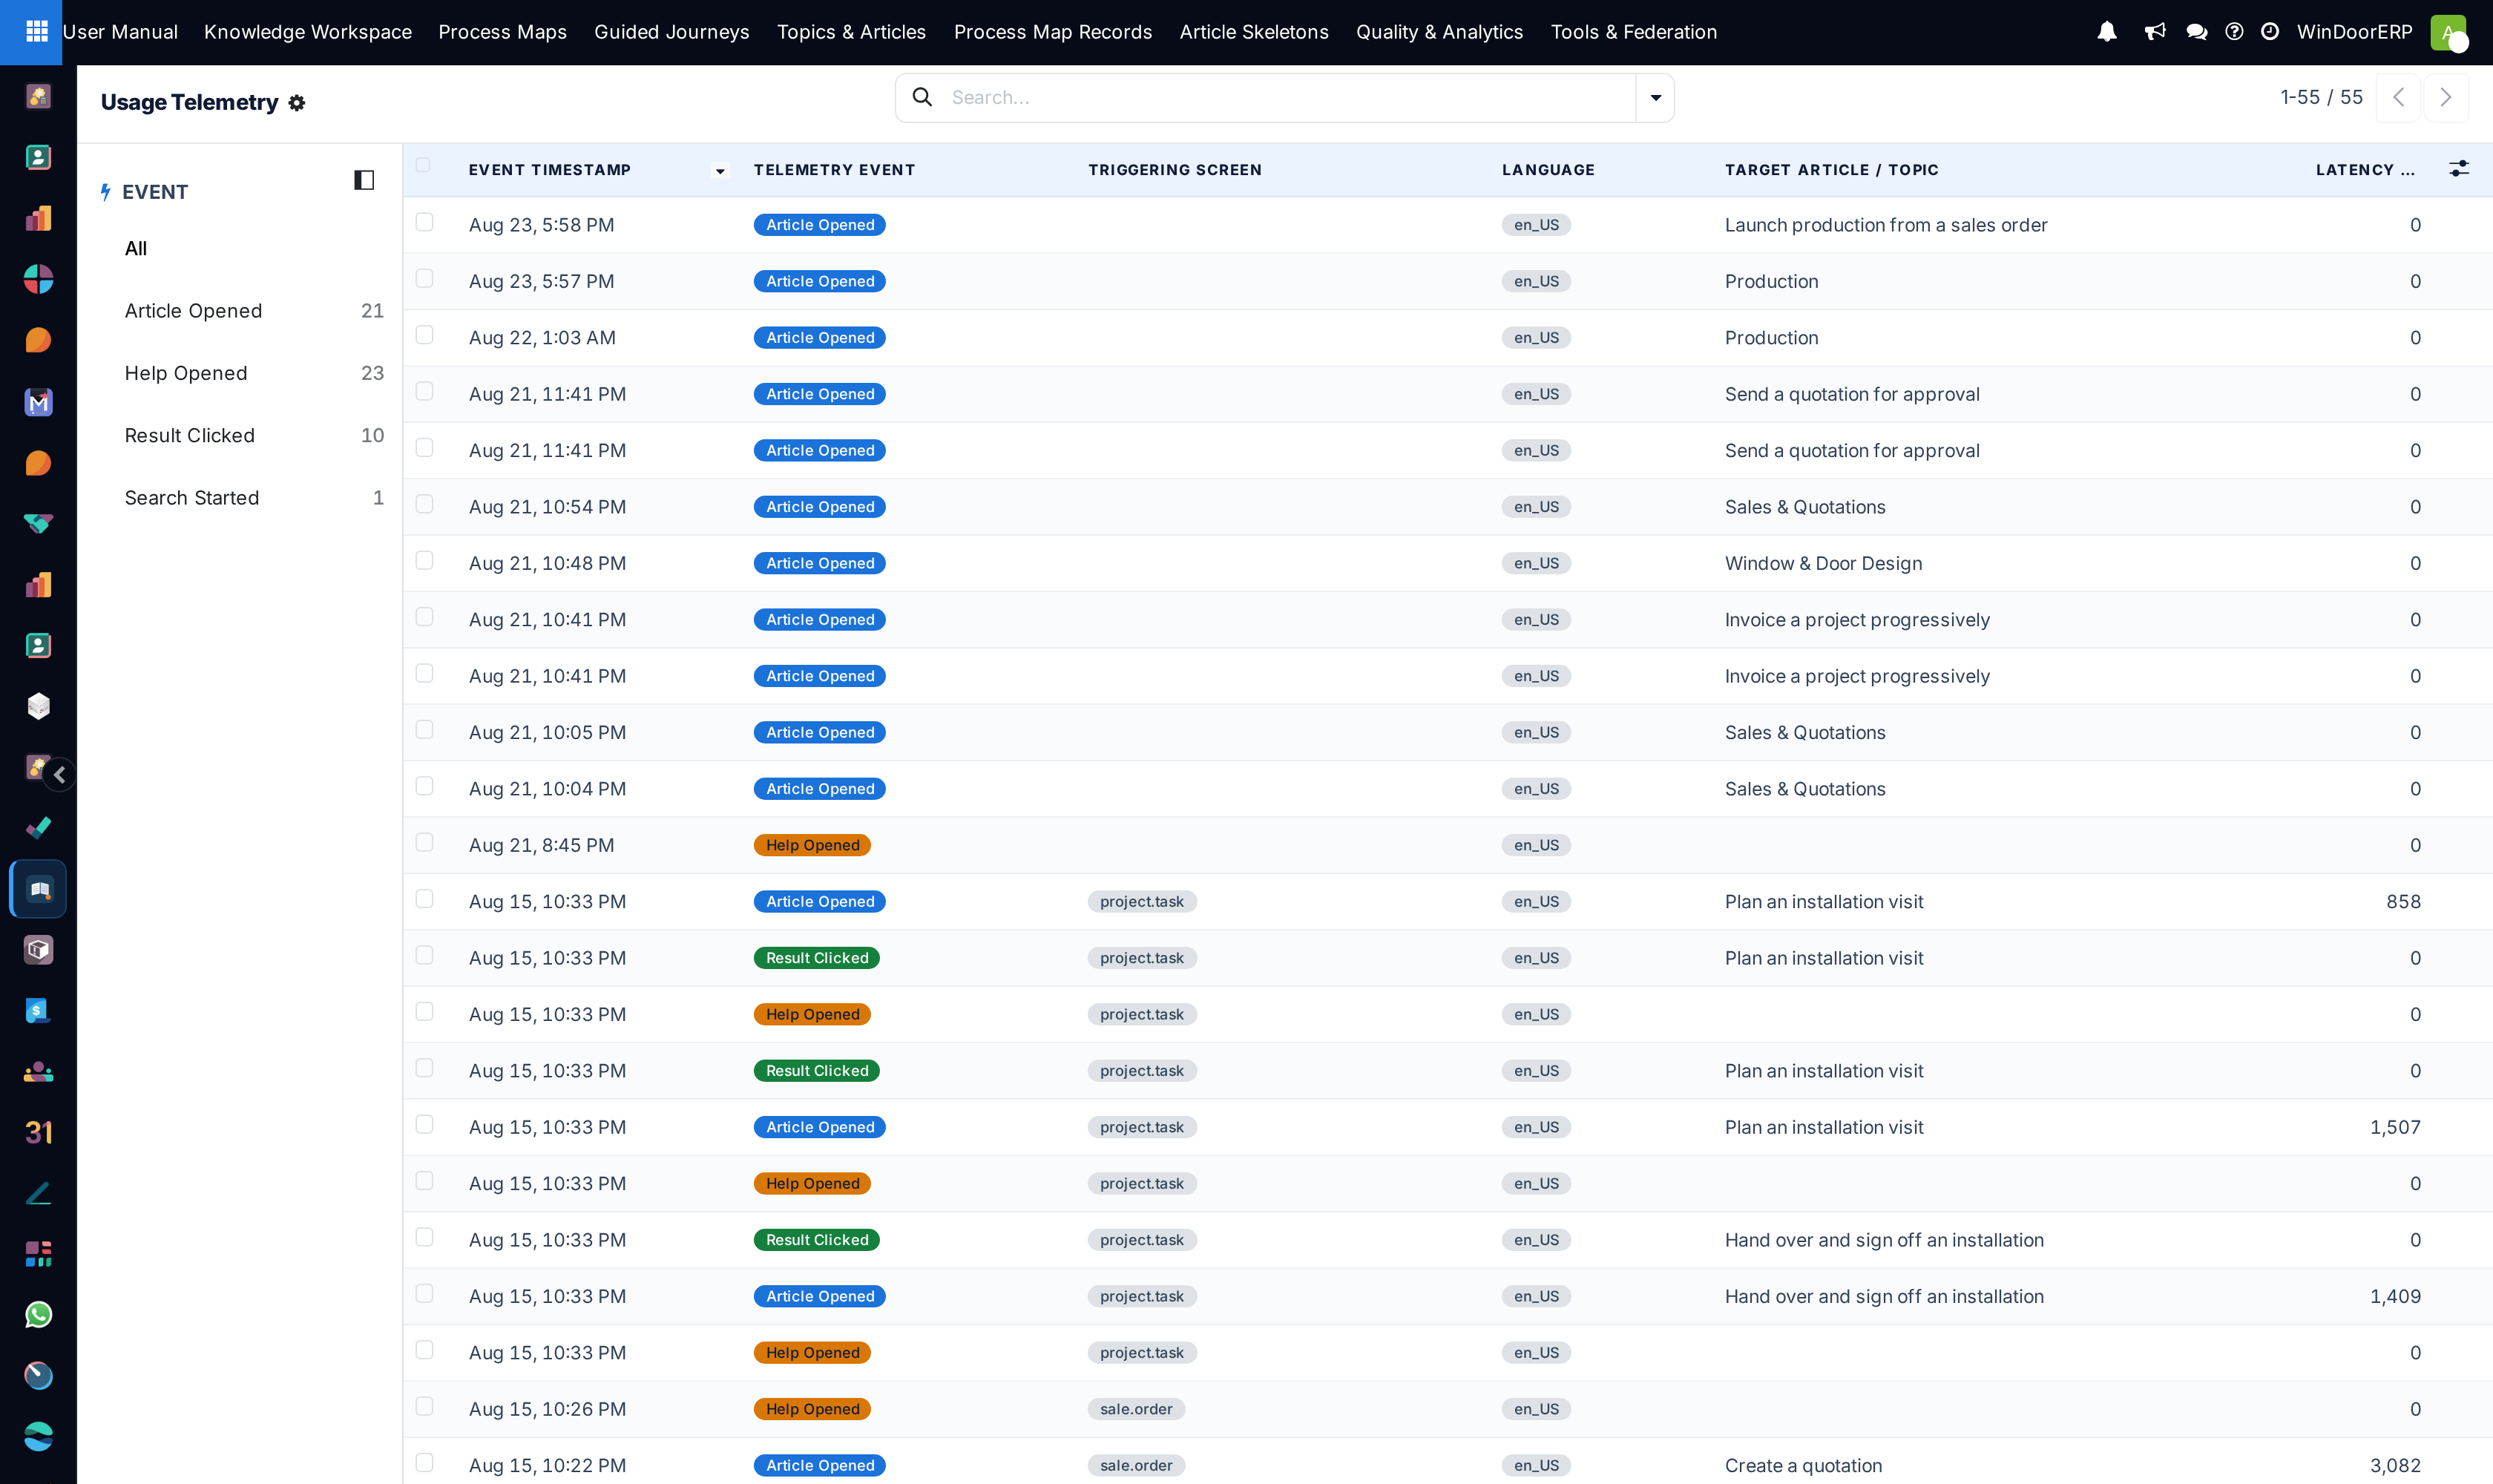Viewport: 2493px width, 1484px height.
Task: Toggle the select-all header checkbox
Action: click(423, 165)
